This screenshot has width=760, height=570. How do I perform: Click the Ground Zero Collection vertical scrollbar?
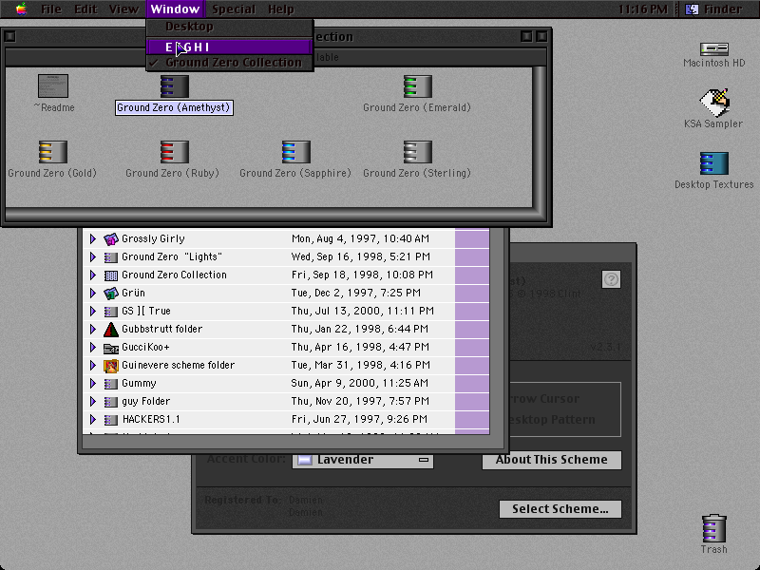540,137
